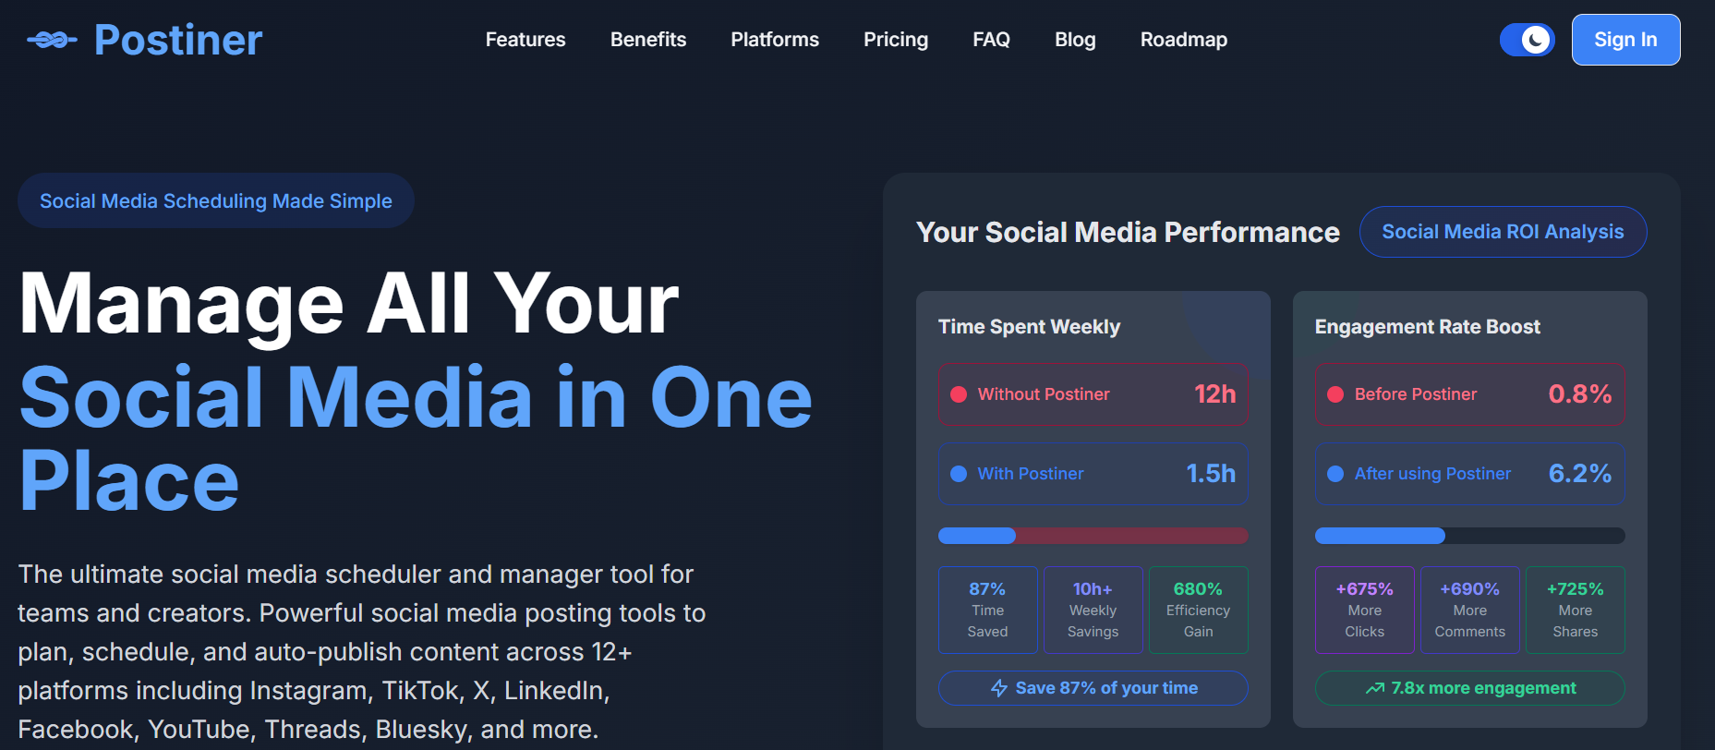The image size is (1715, 750).
Task: Open the Features nav menu item
Action: click(525, 40)
